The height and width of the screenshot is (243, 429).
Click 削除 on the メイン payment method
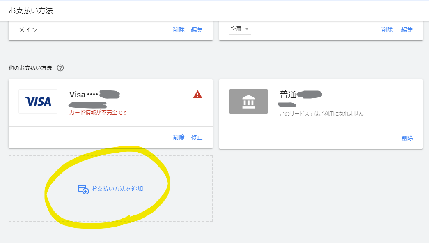pos(179,30)
